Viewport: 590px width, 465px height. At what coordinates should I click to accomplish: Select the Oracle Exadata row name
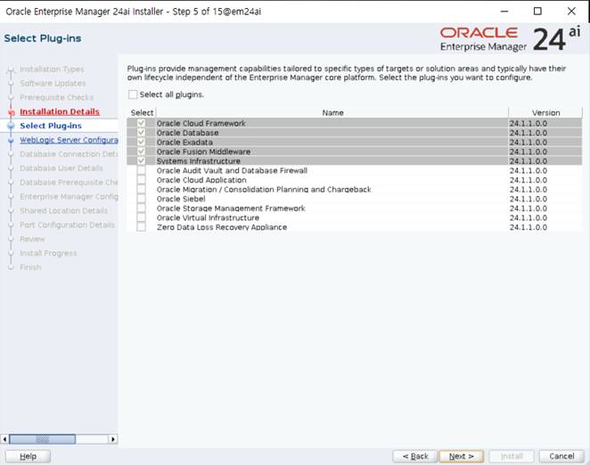(x=184, y=143)
